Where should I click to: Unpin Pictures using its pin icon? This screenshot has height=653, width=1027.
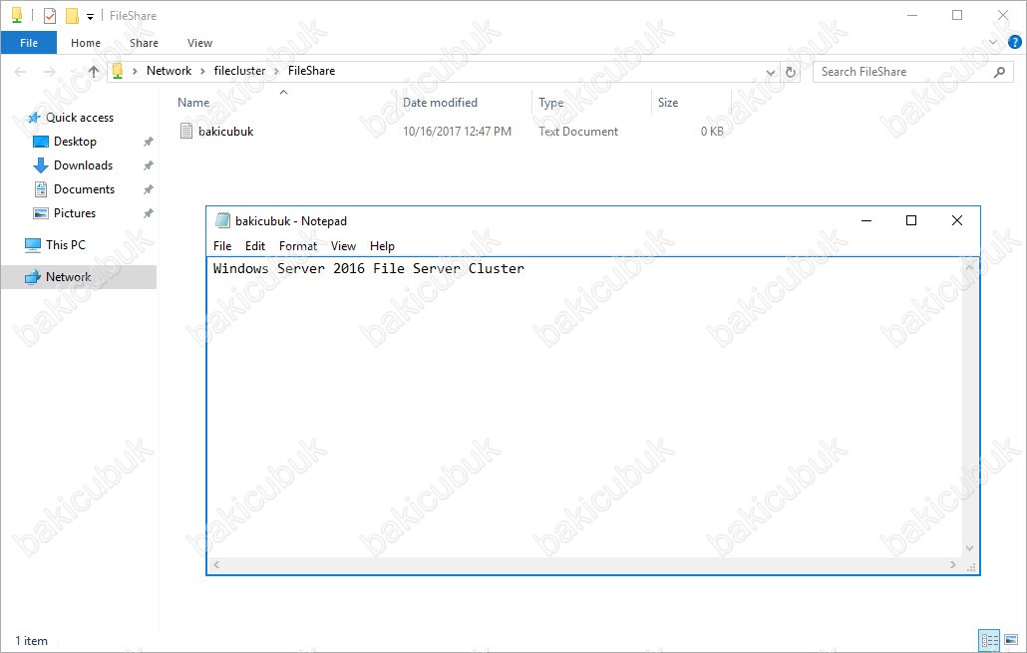pyautogui.click(x=149, y=213)
